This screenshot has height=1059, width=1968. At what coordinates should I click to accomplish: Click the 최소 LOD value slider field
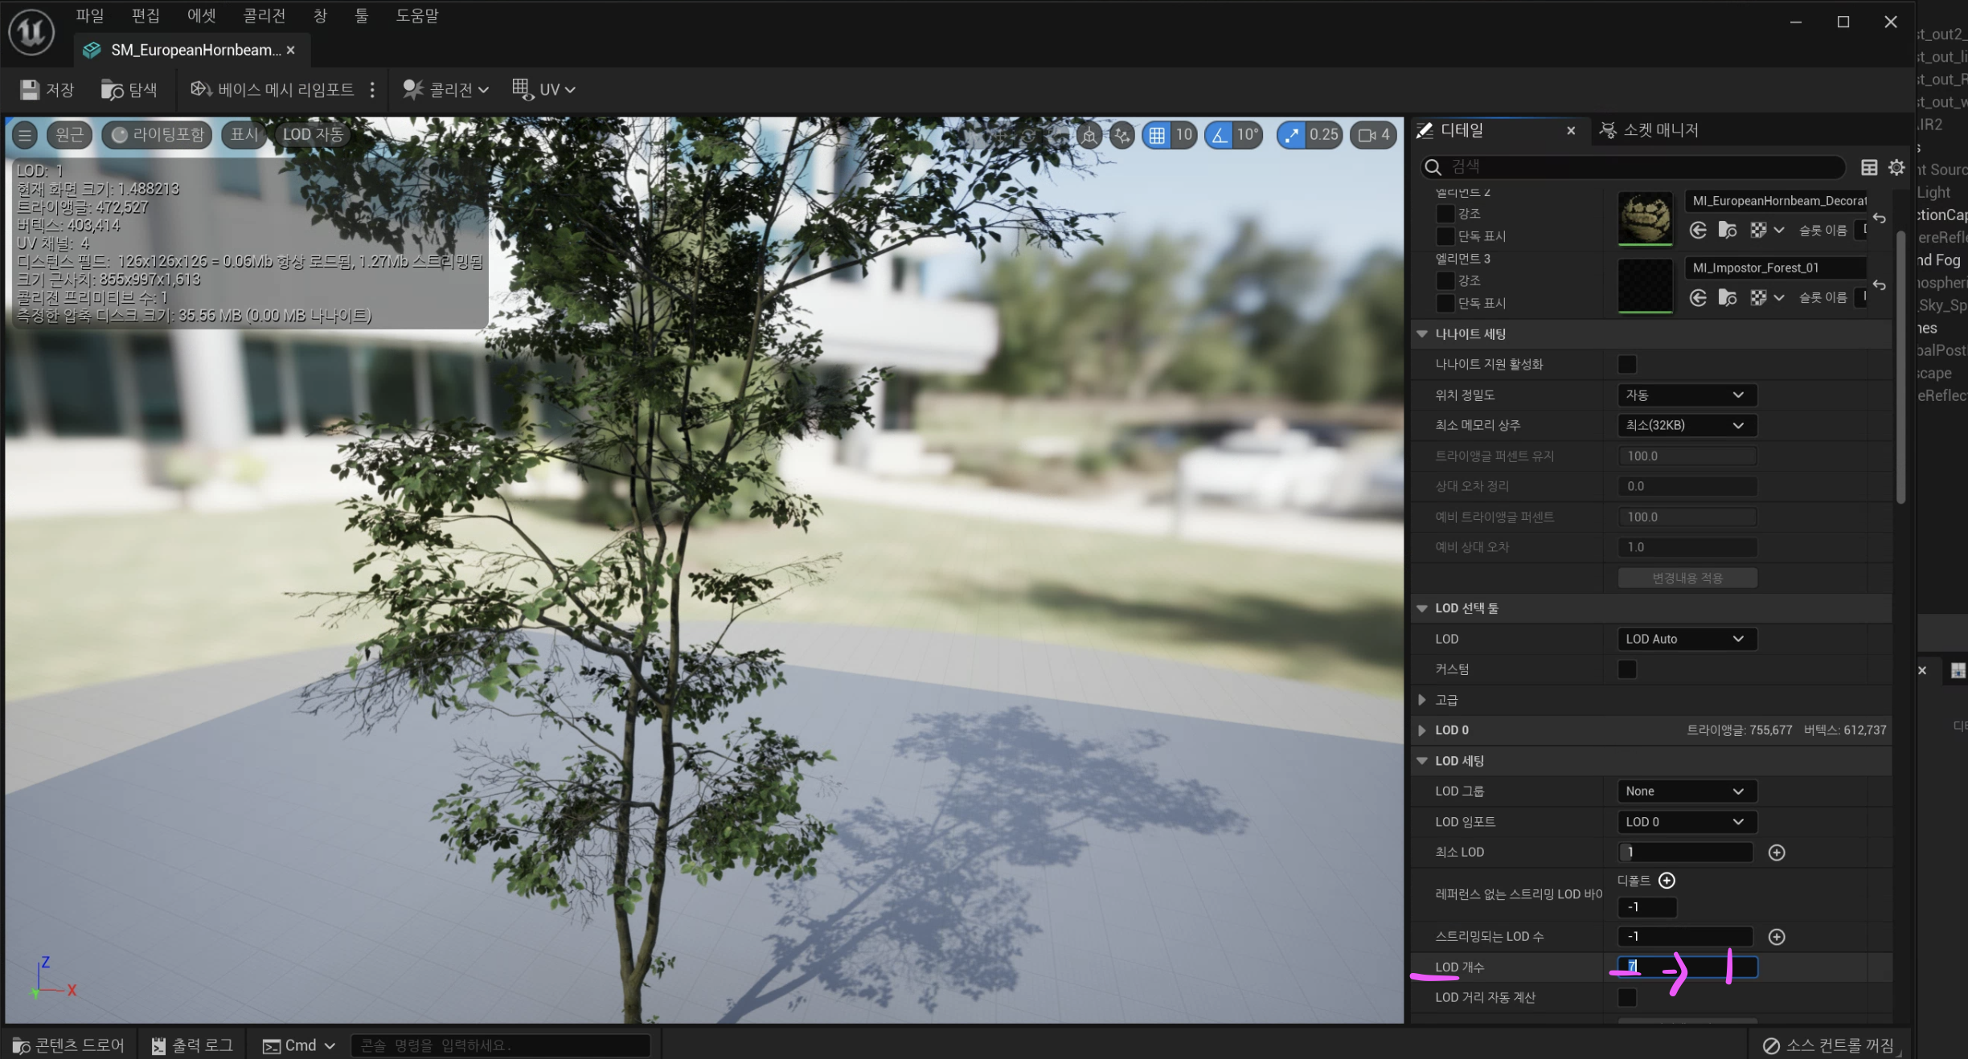(1685, 853)
